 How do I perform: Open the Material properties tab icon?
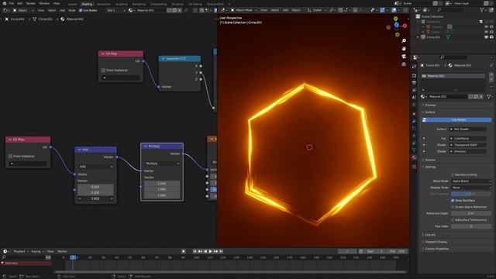coord(414,157)
